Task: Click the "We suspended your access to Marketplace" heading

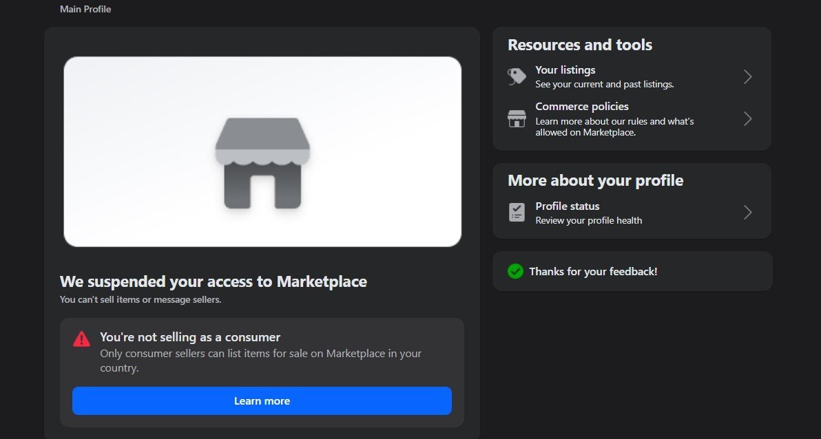Action: tap(214, 281)
